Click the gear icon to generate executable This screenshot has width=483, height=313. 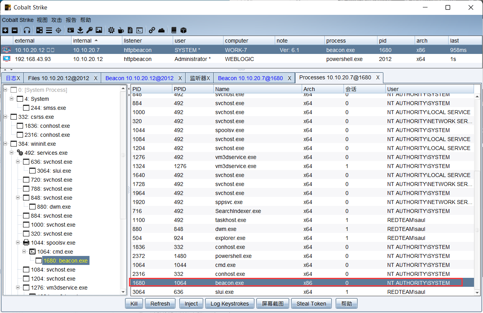pos(111,30)
